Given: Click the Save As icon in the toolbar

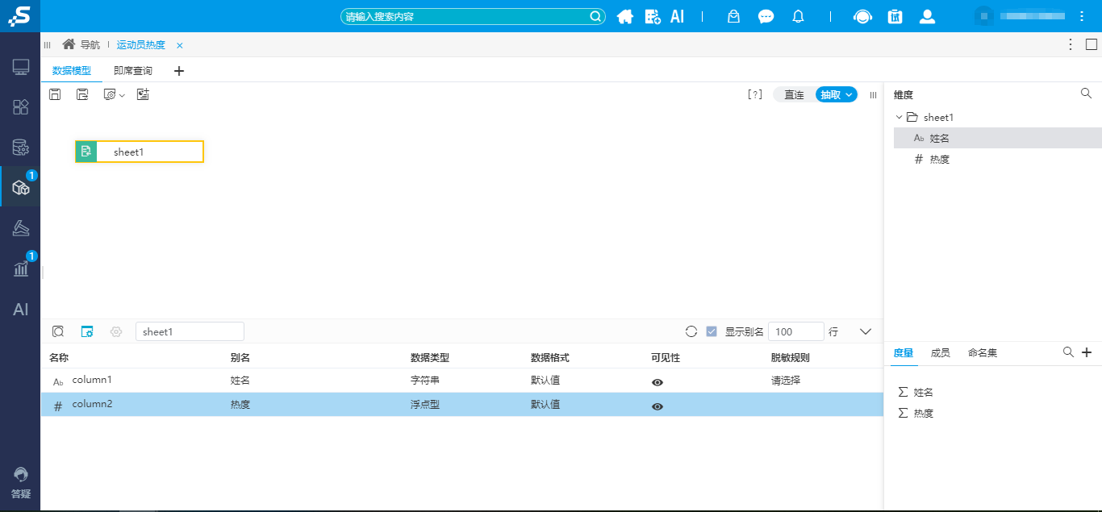Looking at the screenshot, I should 82,94.
